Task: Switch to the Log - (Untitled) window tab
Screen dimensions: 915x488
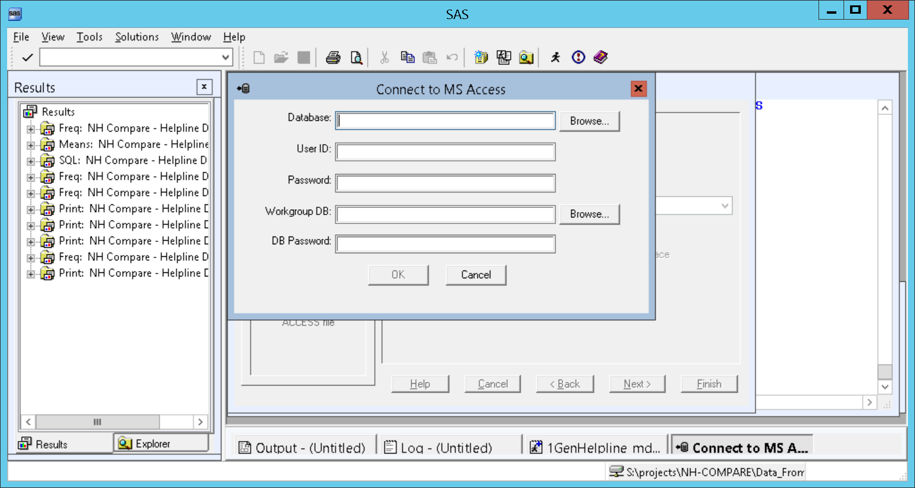Action: coord(438,447)
